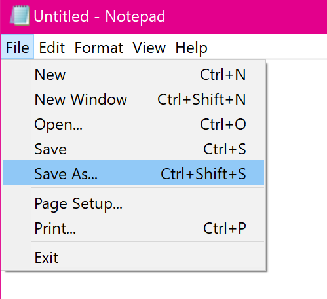Image resolution: width=327 pixels, height=299 pixels.
Task: Click the Notepad icon in the title bar
Action: (20, 16)
